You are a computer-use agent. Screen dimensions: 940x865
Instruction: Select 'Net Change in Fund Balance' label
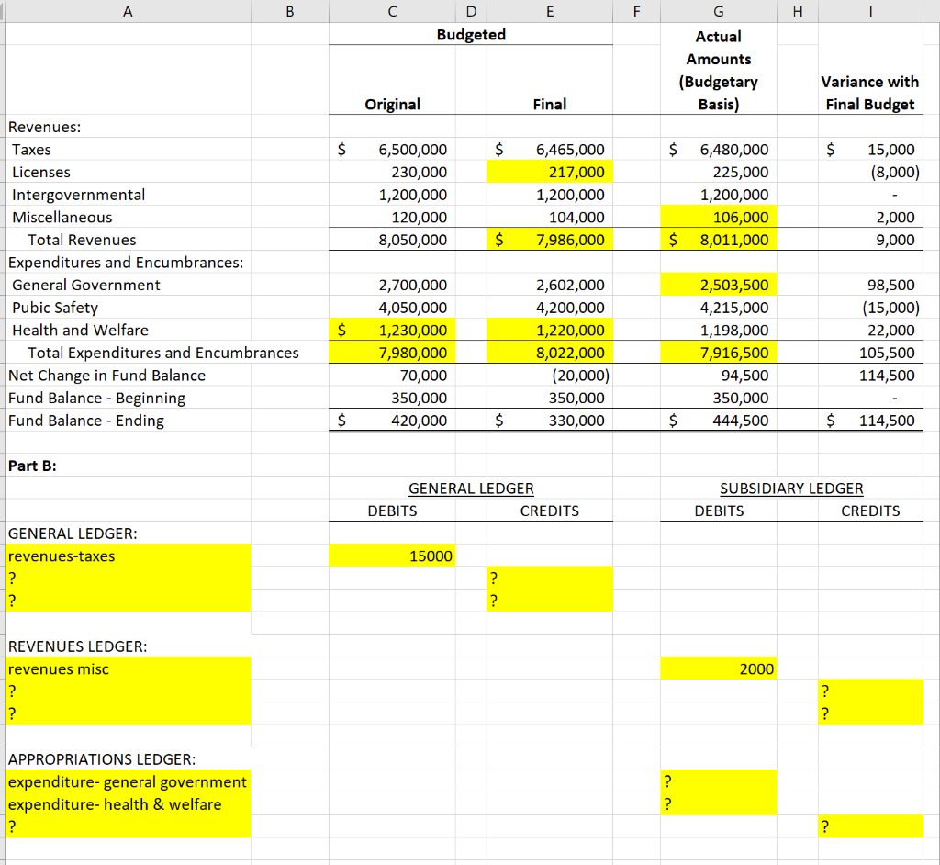pyautogui.click(x=106, y=376)
